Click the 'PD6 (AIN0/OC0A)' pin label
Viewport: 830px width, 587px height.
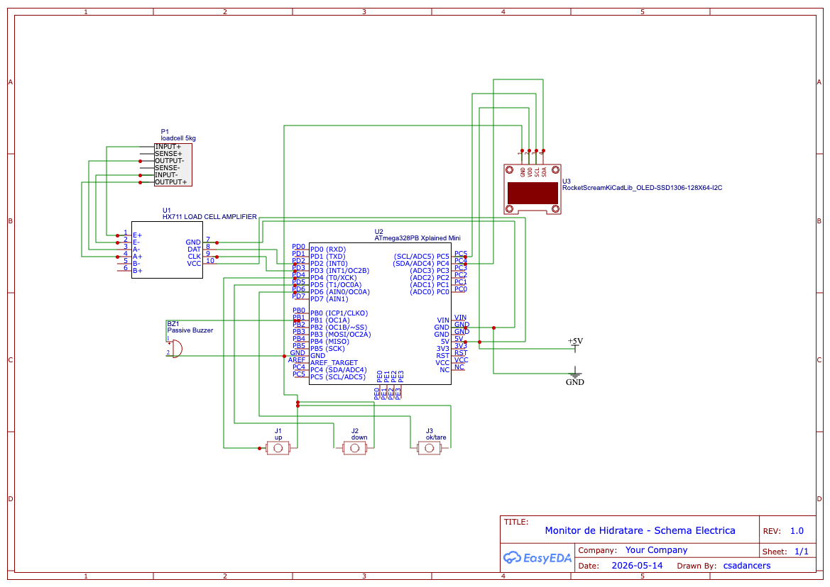[x=340, y=291]
